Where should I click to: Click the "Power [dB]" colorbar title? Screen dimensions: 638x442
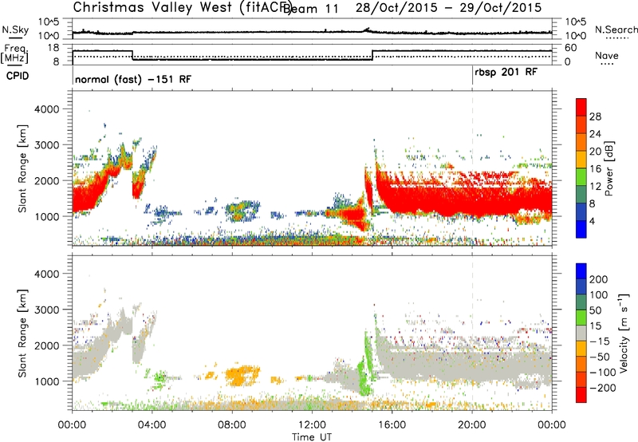(608, 168)
